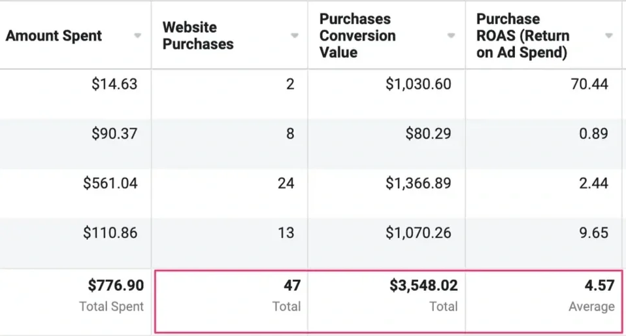Click the 70.44 ROAS value
Image resolution: width=626 pixels, height=336 pixels.
589,84
